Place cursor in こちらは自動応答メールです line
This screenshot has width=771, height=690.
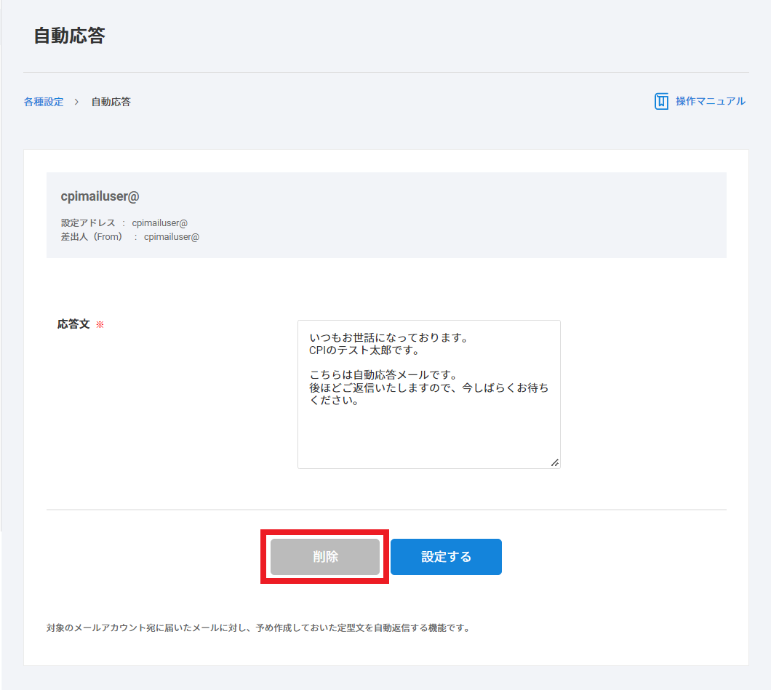(382, 375)
